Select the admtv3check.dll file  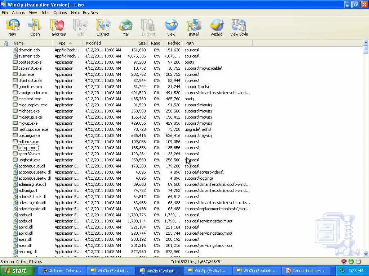point(32,197)
